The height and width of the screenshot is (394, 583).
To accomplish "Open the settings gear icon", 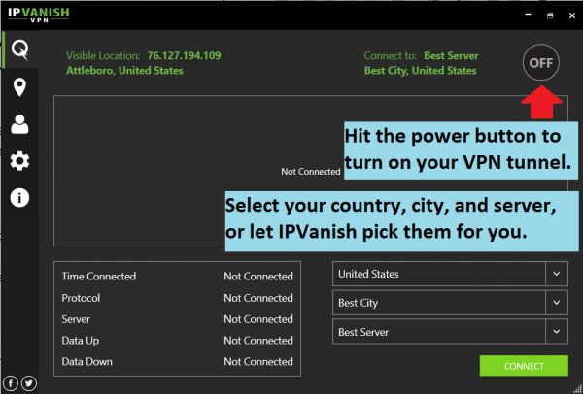I will (19, 161).
